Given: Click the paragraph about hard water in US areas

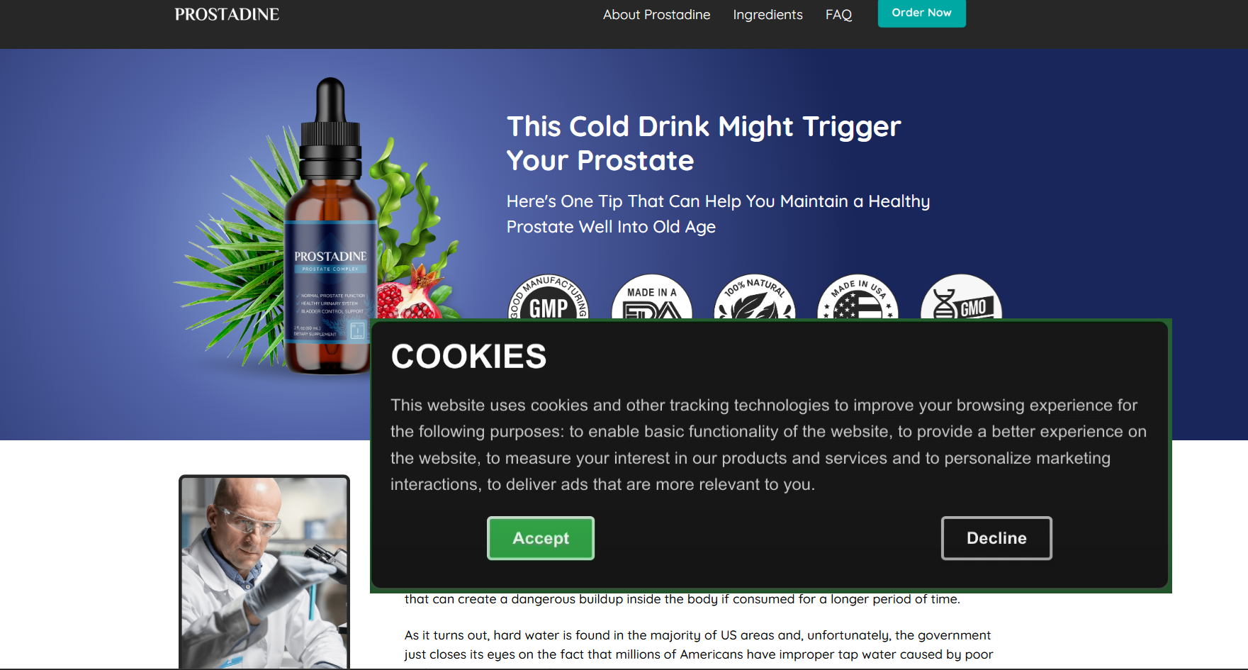Looking at the screenshot, I should [698, 644].
